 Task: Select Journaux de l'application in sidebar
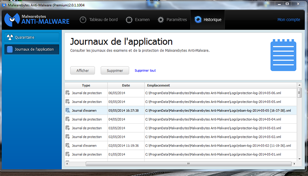pos(32,50)
